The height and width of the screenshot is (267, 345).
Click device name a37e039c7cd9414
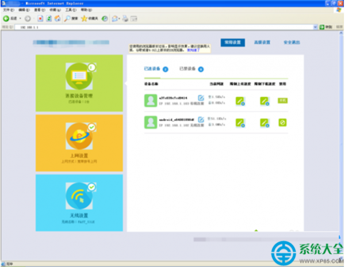click(173, 98)
